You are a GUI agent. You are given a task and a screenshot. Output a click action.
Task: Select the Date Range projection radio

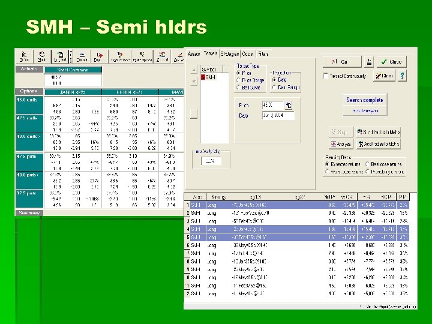point(274,87)
